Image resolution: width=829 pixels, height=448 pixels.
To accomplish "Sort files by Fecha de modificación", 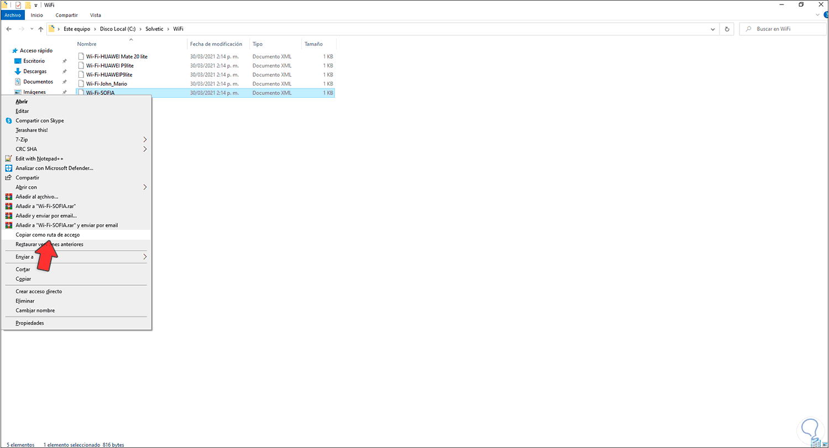I will (217, 44).
